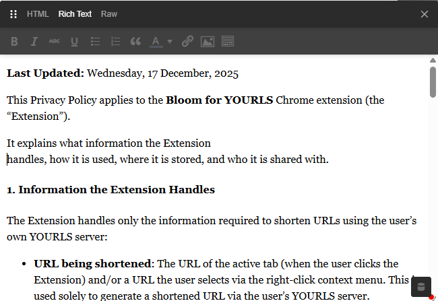Insert a hyperlink

coord(187,42)
